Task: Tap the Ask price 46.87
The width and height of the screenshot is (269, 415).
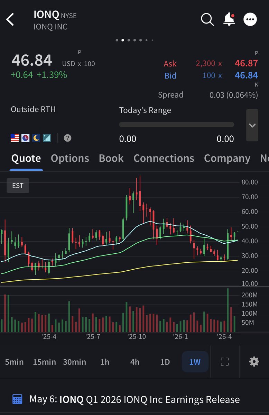Action: (x=246, y=63)
